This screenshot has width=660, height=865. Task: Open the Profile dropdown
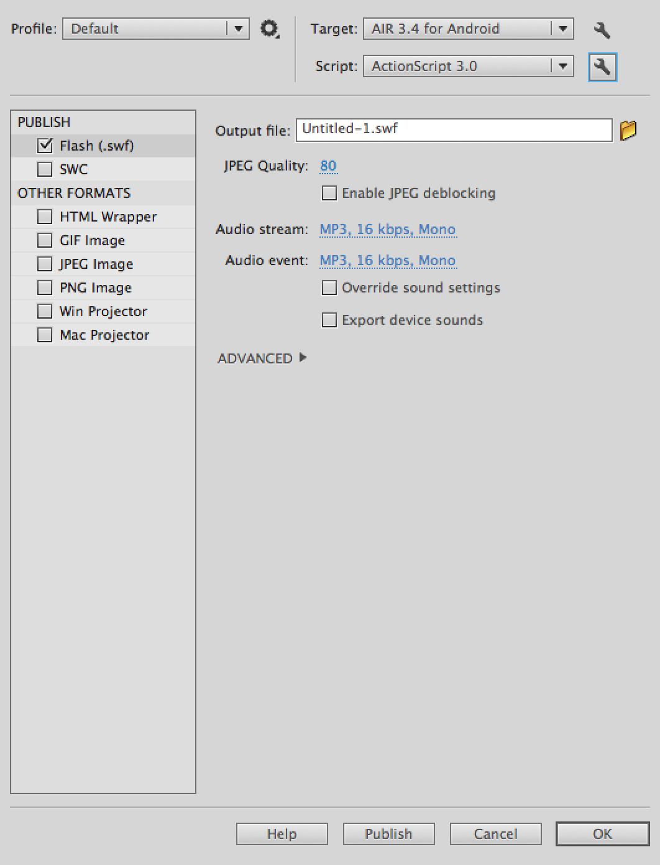(156, 29)
